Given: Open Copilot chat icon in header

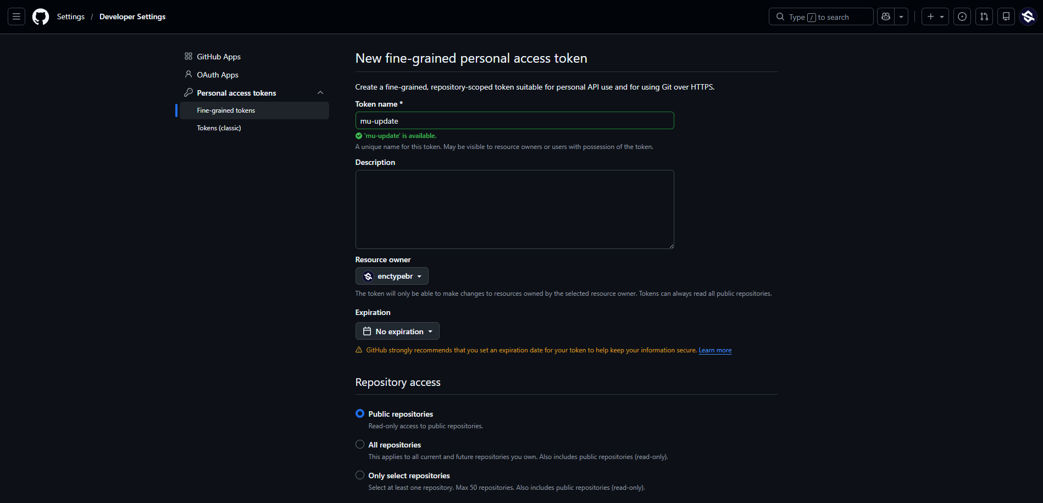Looking at the screenshot, I should pyautogui.click(x=886, y=16).
